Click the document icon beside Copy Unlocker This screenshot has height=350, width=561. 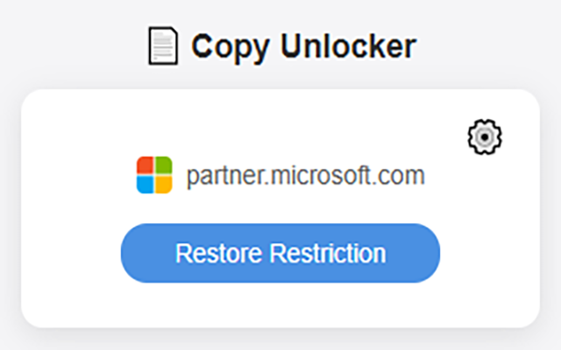click(x=162, y=46)
